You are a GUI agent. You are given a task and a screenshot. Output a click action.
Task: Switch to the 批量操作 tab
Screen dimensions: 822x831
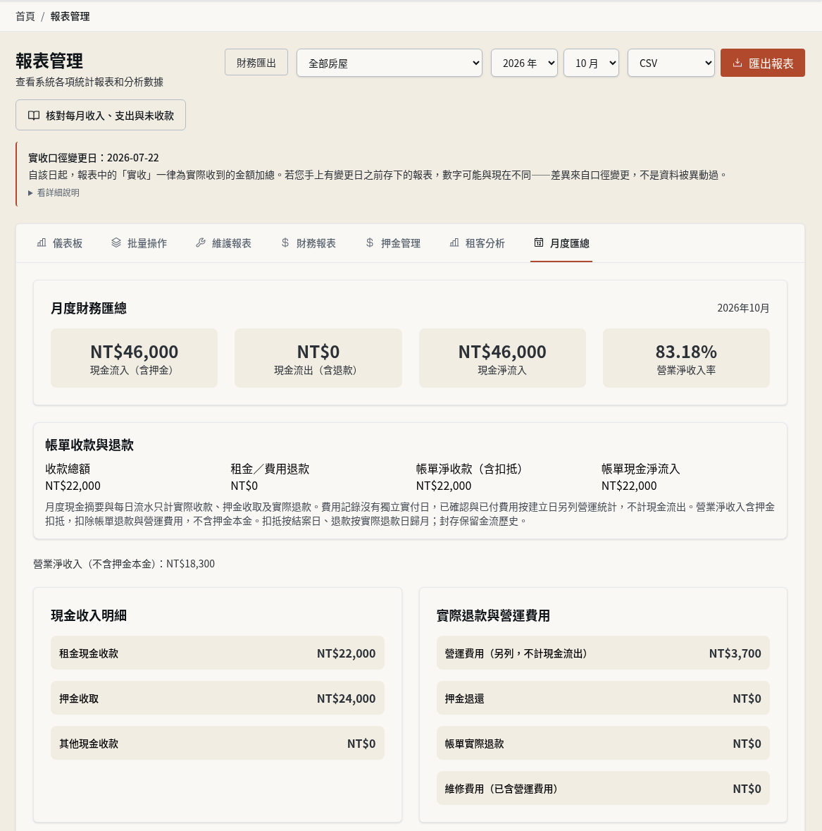pos(139,243)
